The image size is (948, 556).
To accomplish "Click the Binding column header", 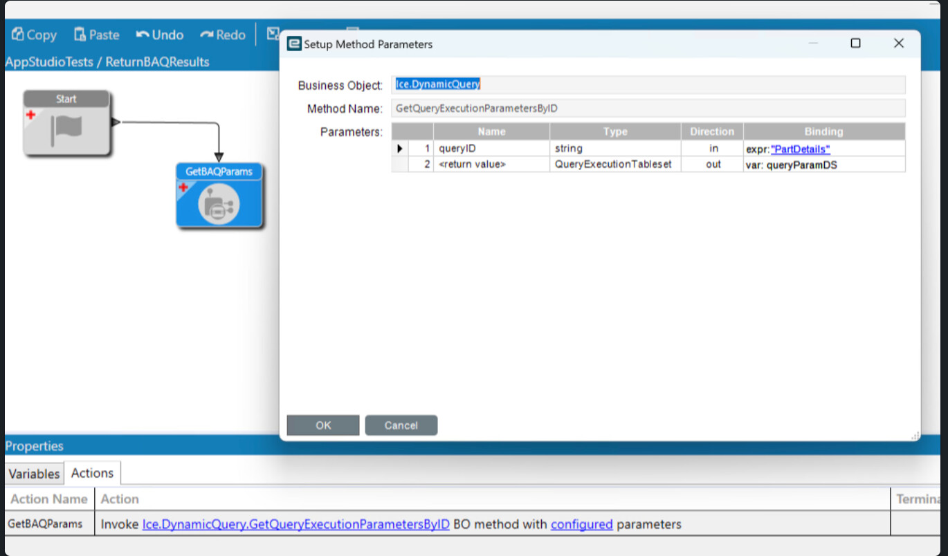I will 824,131.
